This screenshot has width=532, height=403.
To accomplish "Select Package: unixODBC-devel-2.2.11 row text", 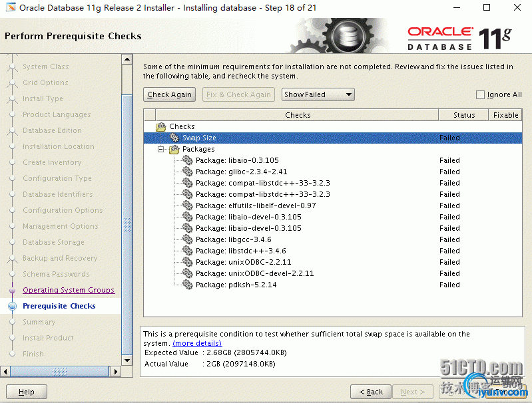I will click(255, 273).
